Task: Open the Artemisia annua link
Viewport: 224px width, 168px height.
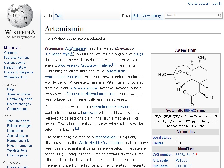Action: (83, 88)
